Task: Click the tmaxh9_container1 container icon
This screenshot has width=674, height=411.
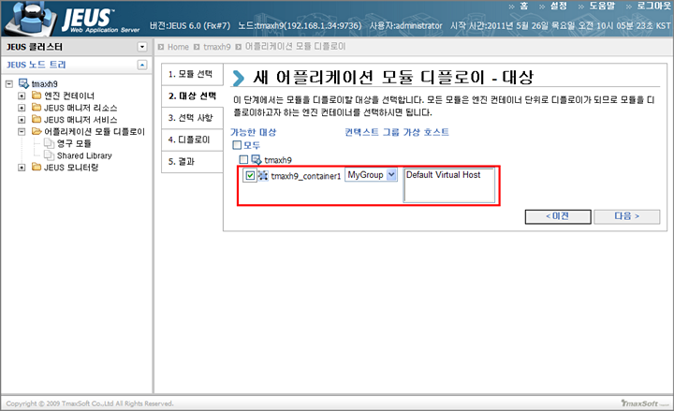Action: (263, 175)
